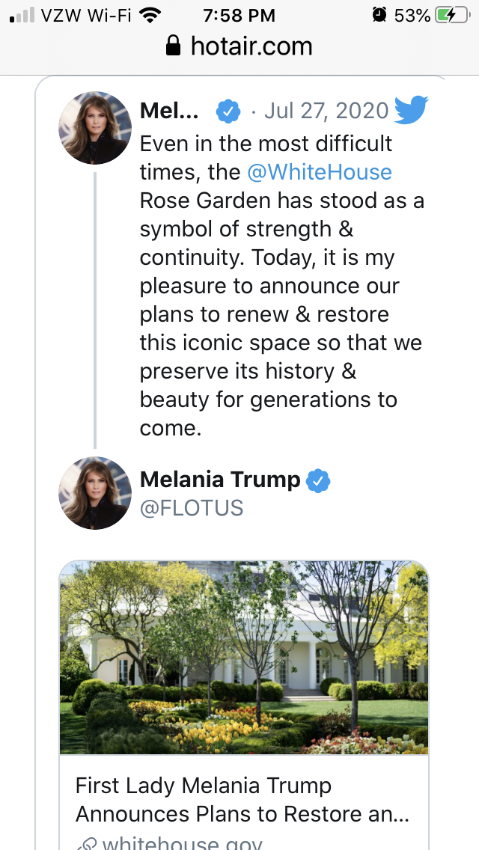Tap the alarm clock status icon
The image size is (479, 850).
click(x=379, y=15)
